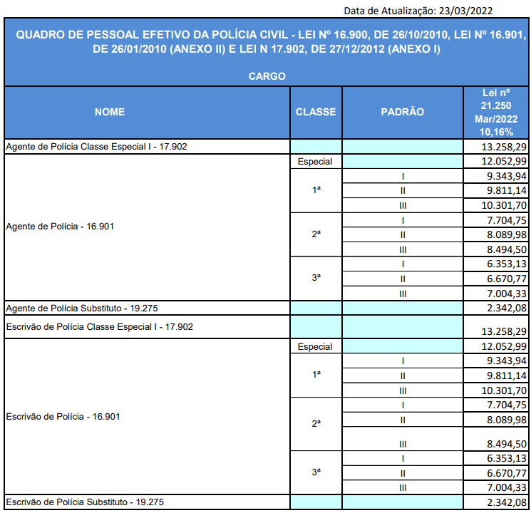The height and width of the screenshot is (513, 531).
Task: Click the 1ª class cell for Escrivão de Polícia
Action: (316, 375)
